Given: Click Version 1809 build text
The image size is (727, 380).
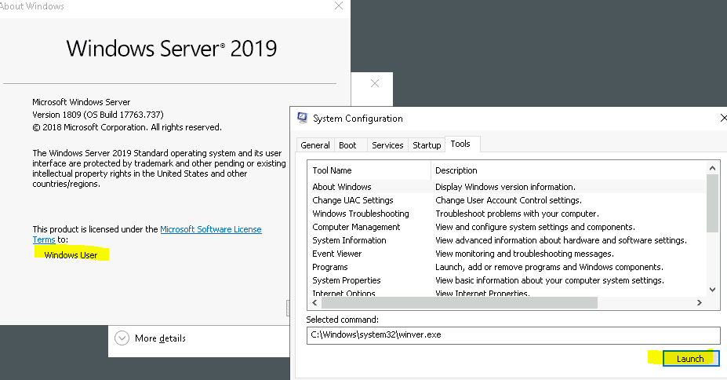Looking at the screenshot, I should (98, 115).
